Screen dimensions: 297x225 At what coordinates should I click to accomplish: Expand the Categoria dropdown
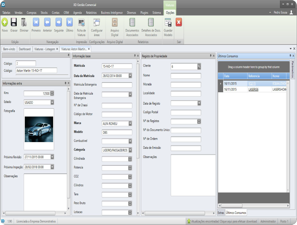pos(130,150)
